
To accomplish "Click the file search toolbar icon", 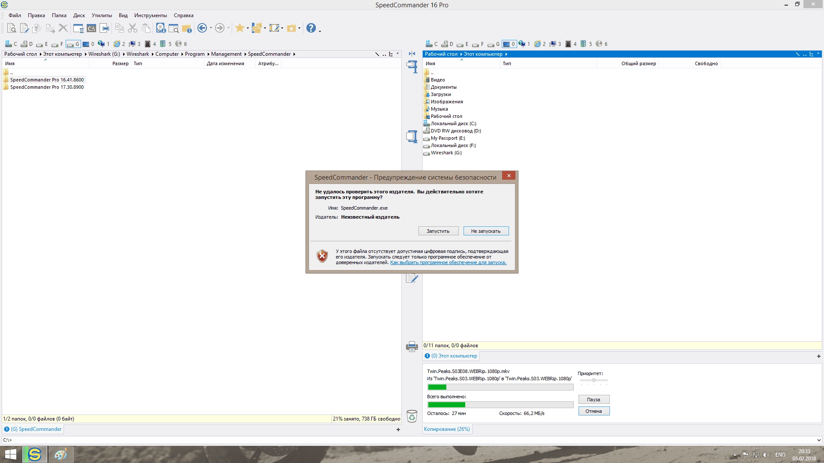I will click(173, 28).
